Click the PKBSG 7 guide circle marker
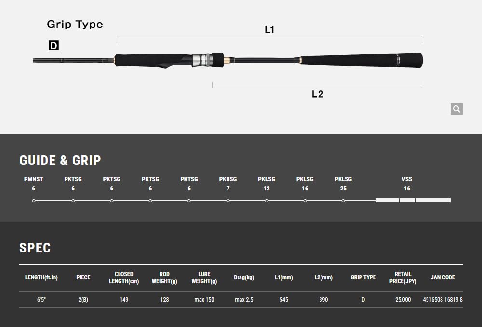Viewport: 482px width, 327px height. coord(228,201)
